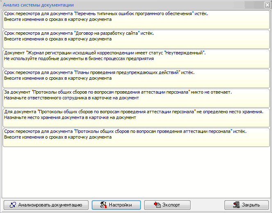
Task: Click the document export icon on Экспорт
Action: coord(157,205)
